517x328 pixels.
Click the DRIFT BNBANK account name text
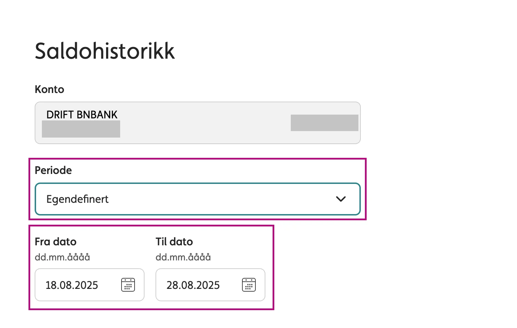coord(82,115)
